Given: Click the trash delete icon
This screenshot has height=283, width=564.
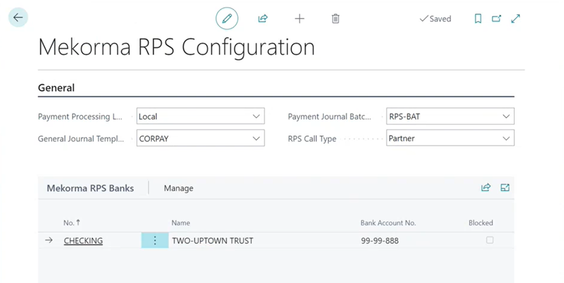Looking at the screenshot, I should point(335,19).
